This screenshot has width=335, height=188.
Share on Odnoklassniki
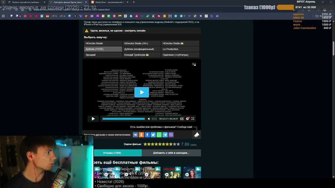coord(141,135)
